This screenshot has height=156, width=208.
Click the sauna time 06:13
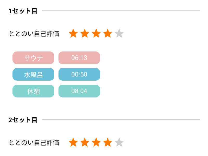pos(79,58)
